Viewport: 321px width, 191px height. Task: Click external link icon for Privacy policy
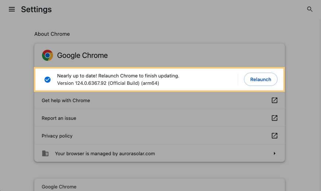click(x=275, y=136)
